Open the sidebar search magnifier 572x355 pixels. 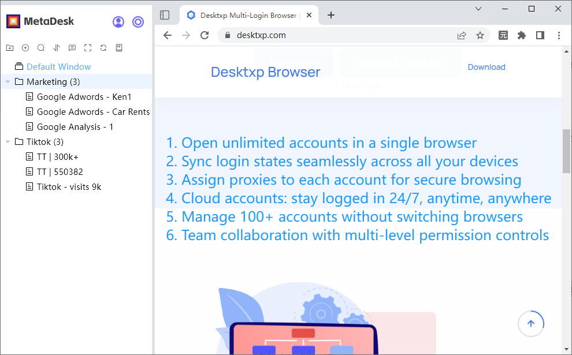(41, 48)
